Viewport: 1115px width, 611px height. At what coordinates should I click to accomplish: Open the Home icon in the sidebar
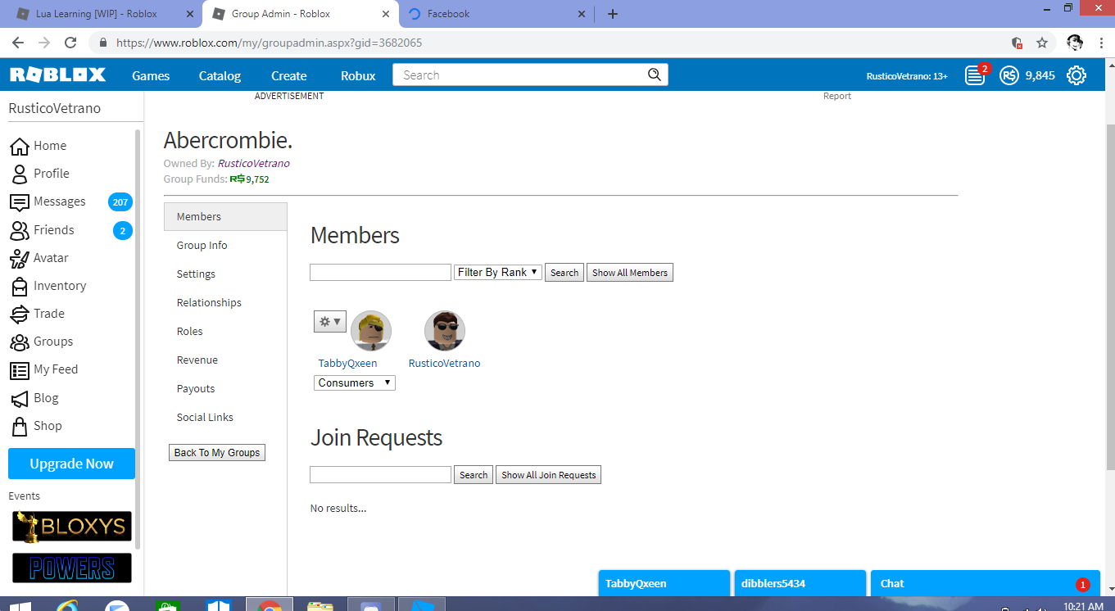pyautogui.click(x=19, y=146)
